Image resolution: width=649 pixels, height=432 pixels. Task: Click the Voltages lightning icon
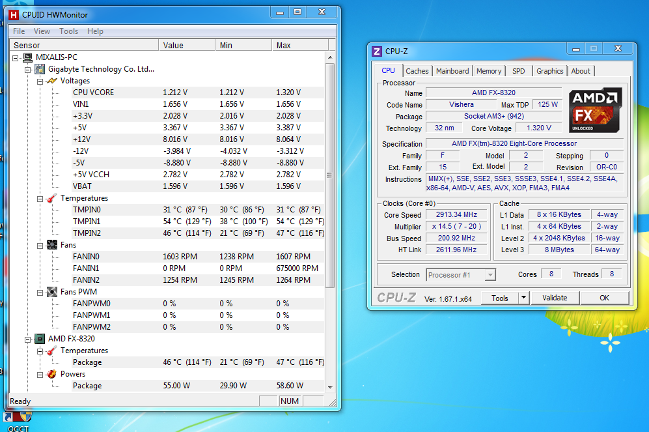pos(51,81)
